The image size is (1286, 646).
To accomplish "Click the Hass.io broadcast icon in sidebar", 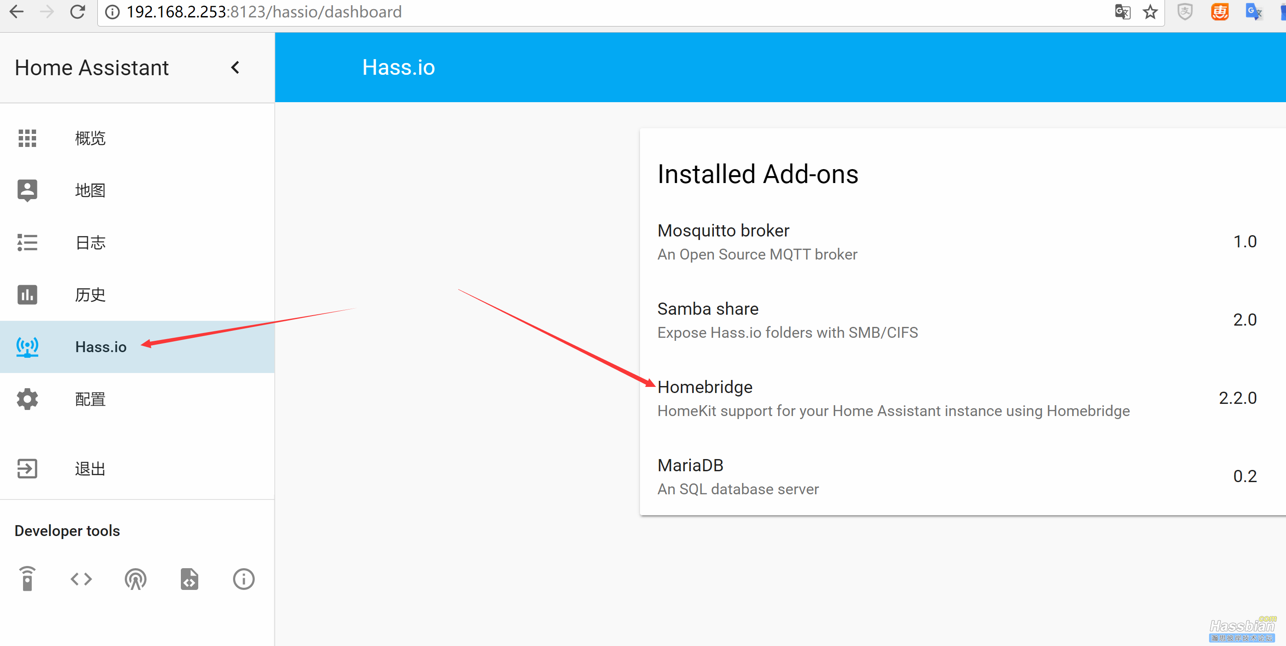I will (27, 347).
